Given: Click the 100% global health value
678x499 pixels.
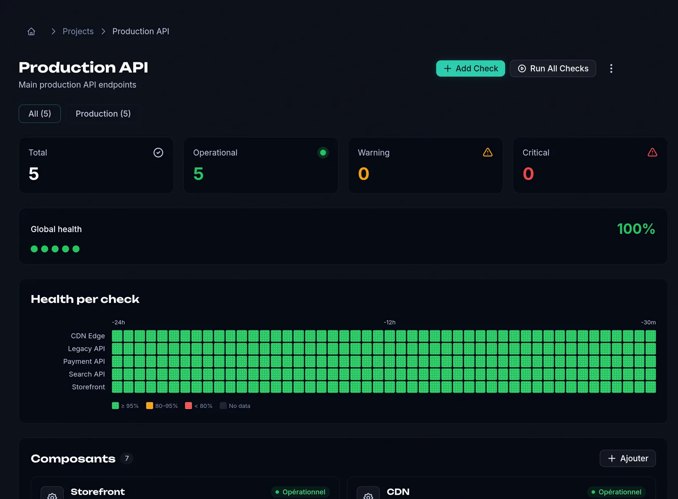Looking at the screenshot, I should click(636, 229).
